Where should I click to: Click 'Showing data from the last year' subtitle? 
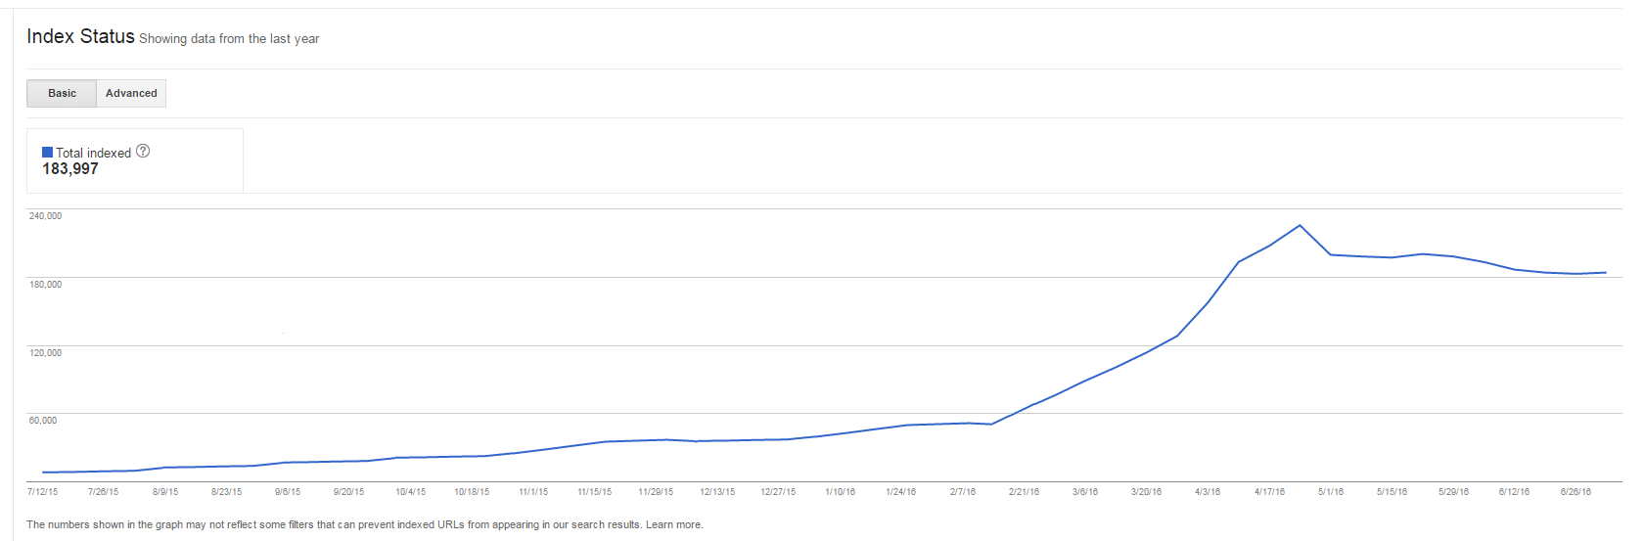tap(229, 39)
